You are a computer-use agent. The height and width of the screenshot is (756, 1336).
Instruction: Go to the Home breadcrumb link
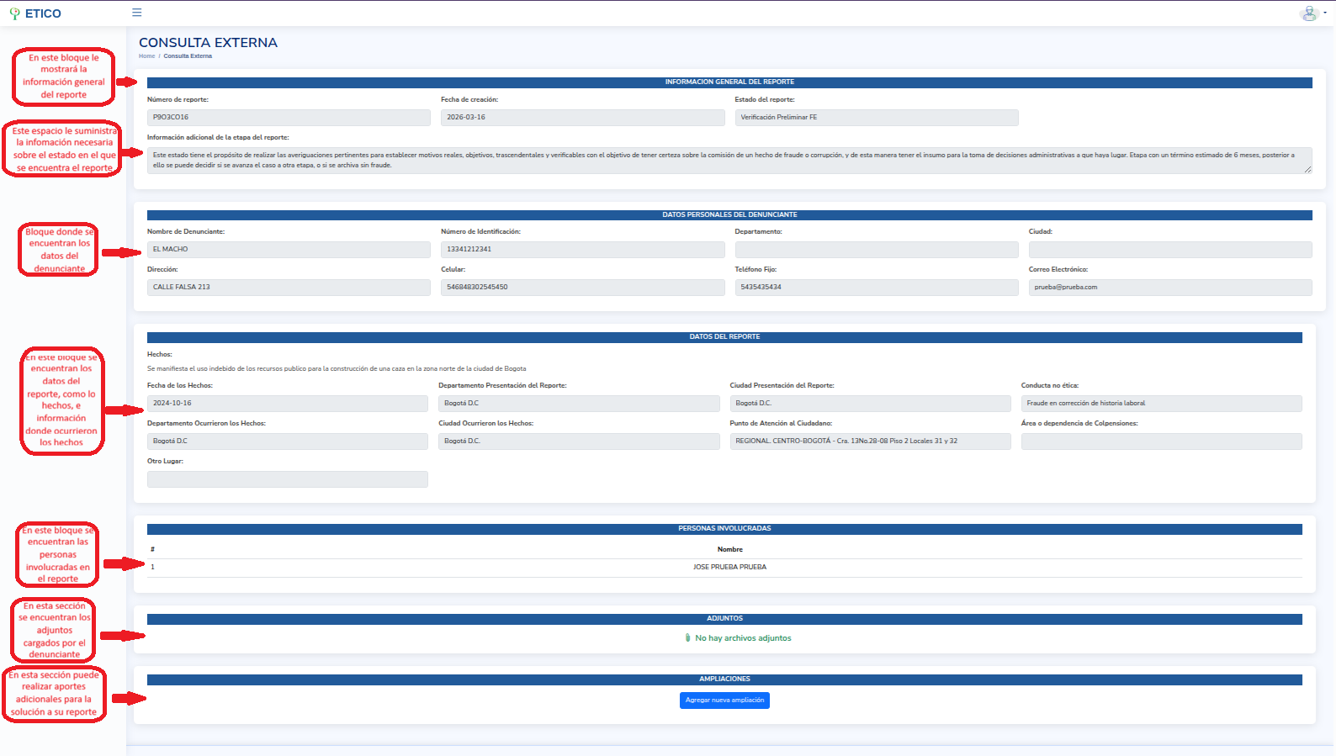click(x=146, y=56)
